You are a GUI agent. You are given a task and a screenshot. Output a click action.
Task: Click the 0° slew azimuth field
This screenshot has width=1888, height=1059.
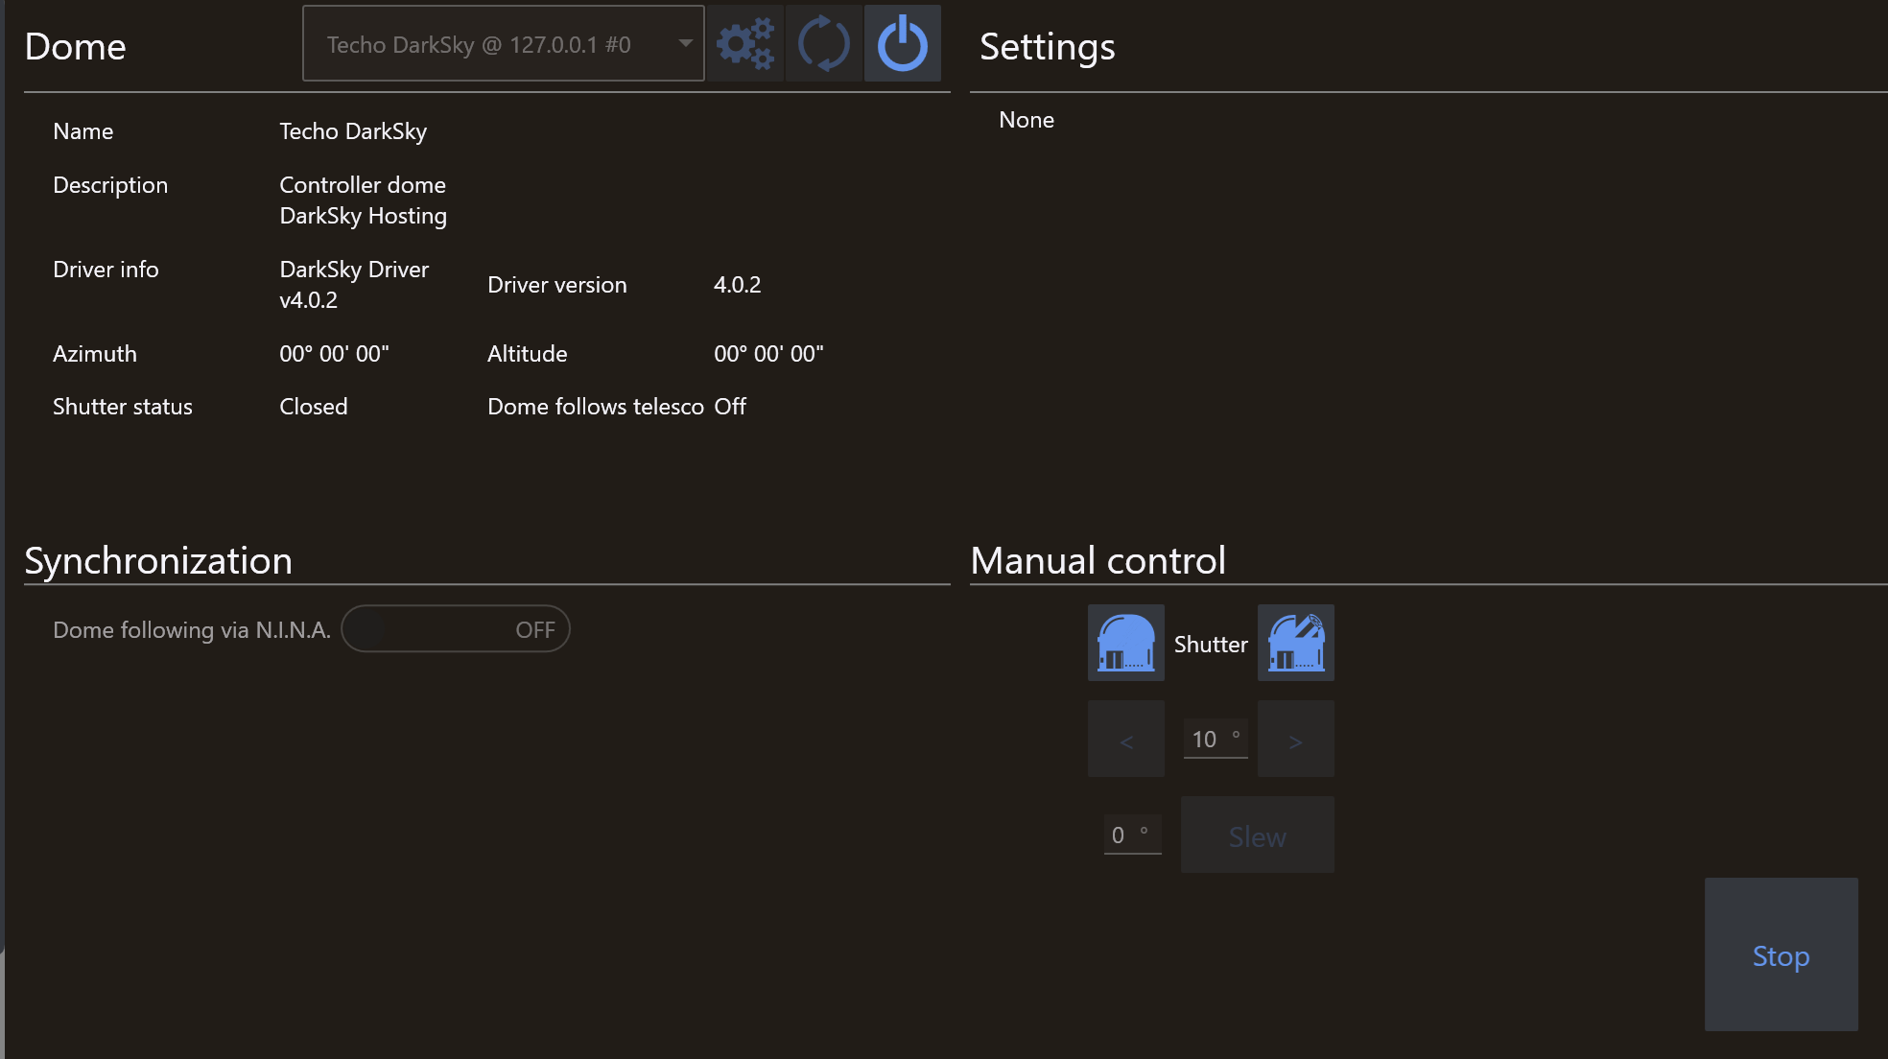[x=1132, y=835]
